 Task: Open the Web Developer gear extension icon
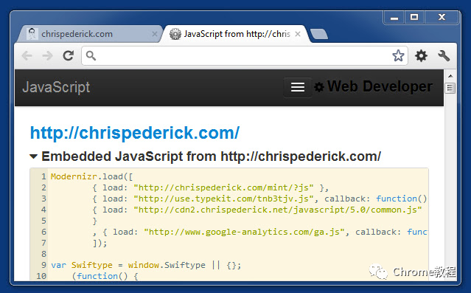(x=421, y=56)
